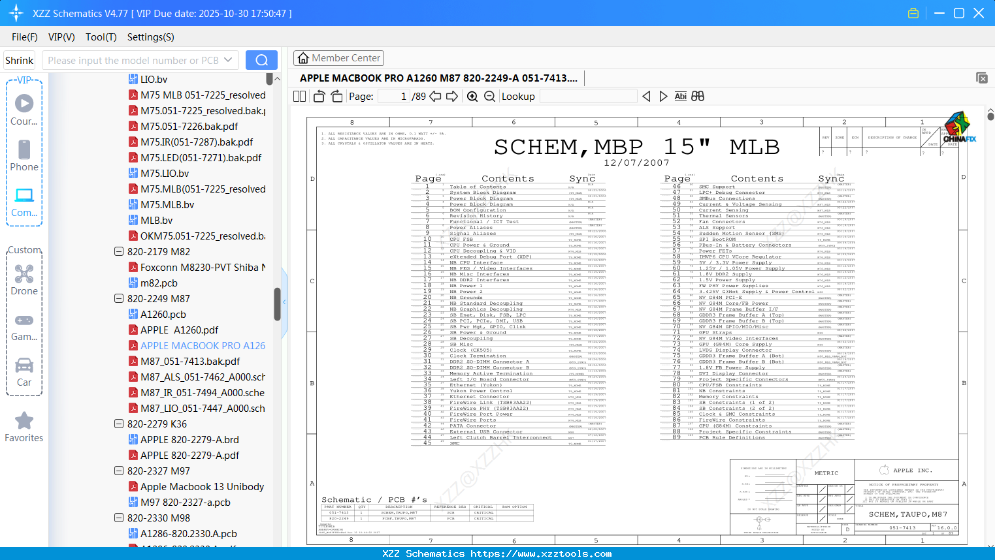
Task: Go to next page with right arrow
Action: click(x=452, y=96)
